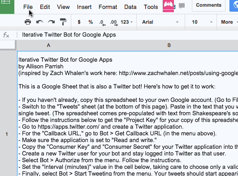Image resolution: width=238 pixels, height=176 pixels.
Task: Click the 'https://apps.twitter.com/' text
Action: (x=69, y=127)
